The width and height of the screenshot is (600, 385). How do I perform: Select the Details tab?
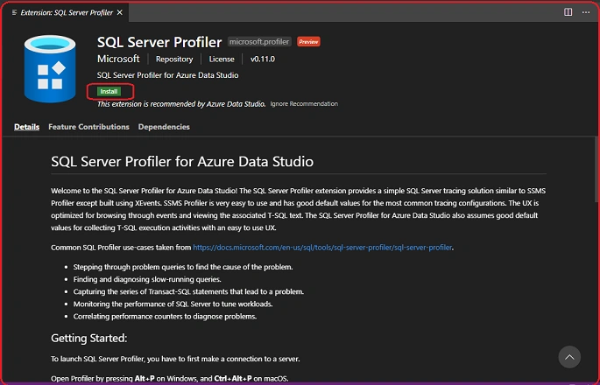[x=27, y=127]
